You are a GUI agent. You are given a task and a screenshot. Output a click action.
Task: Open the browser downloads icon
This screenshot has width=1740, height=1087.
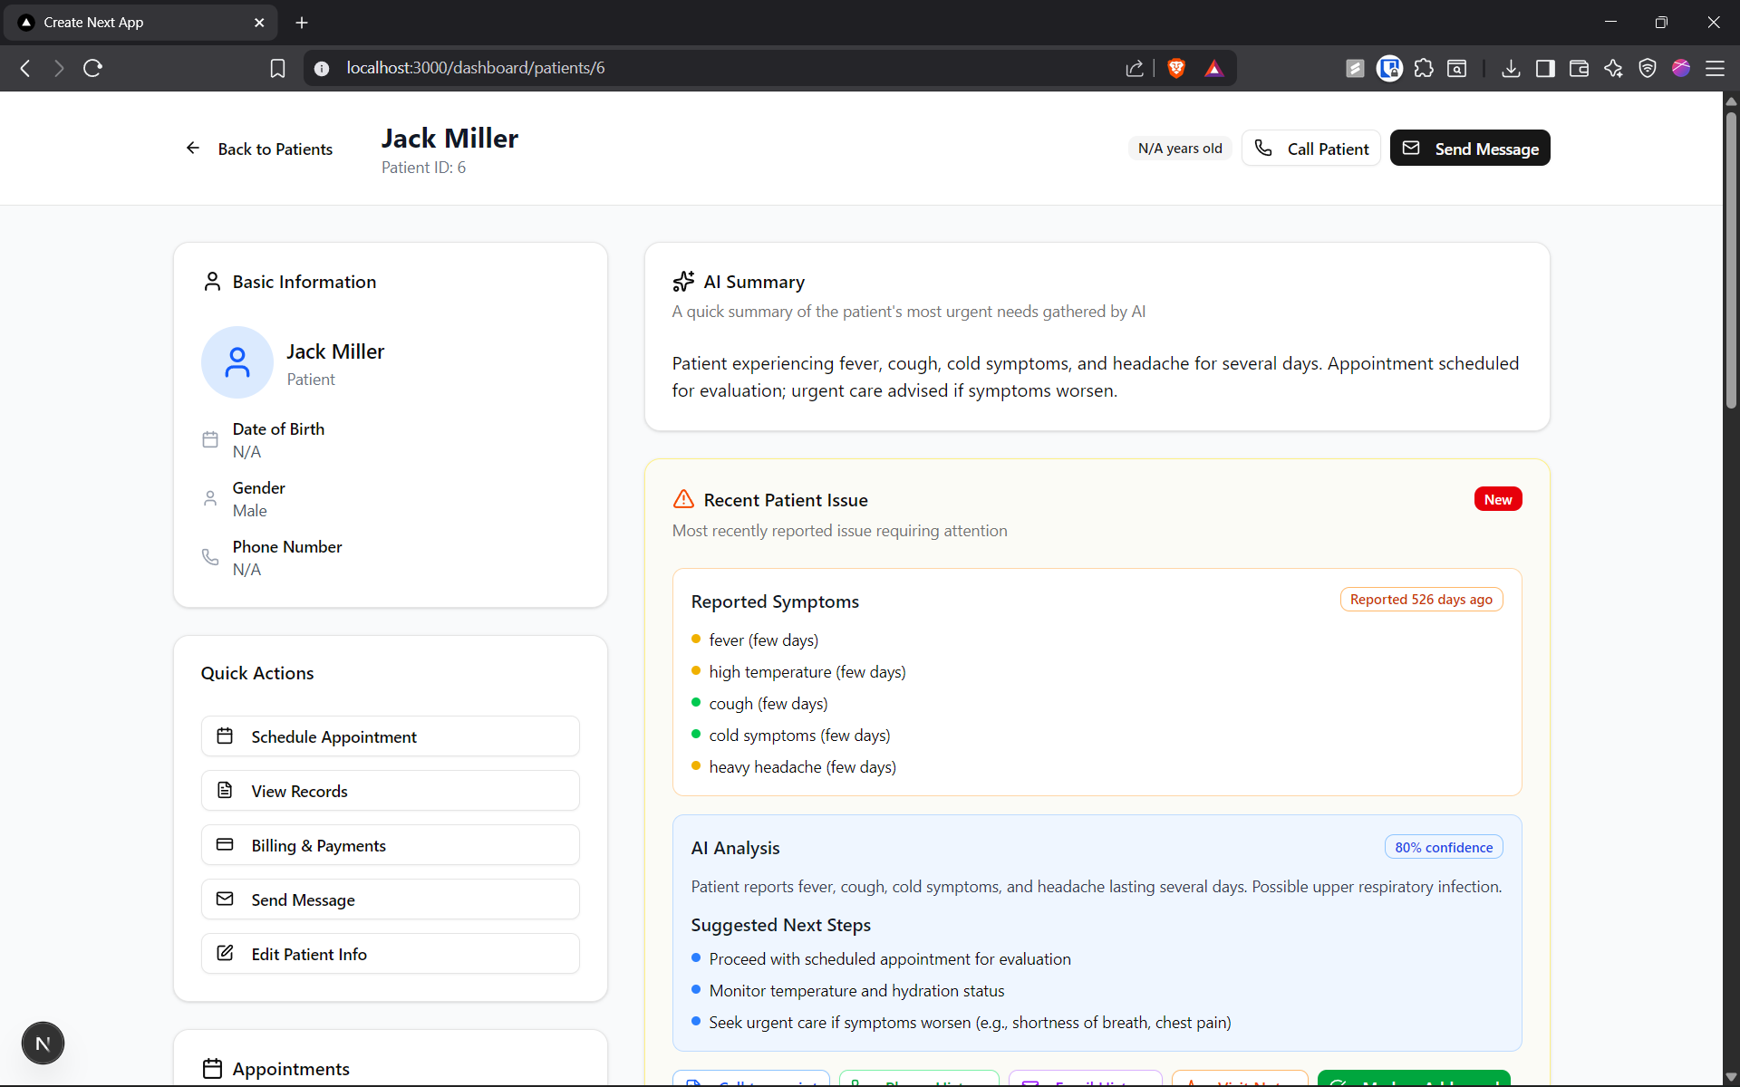point(1511,68)
